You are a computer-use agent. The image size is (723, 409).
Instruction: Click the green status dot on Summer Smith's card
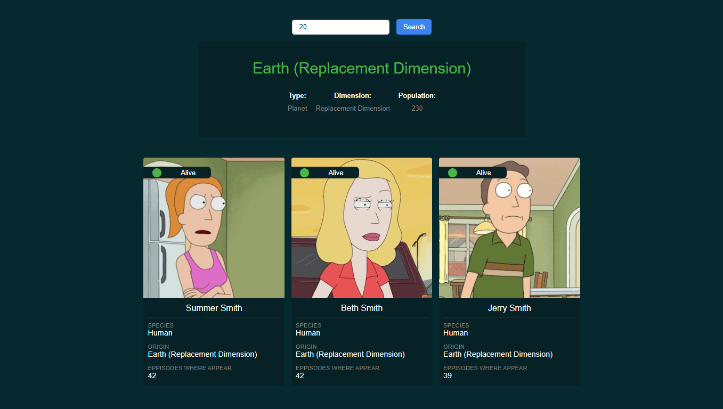(x=157, y=172)
